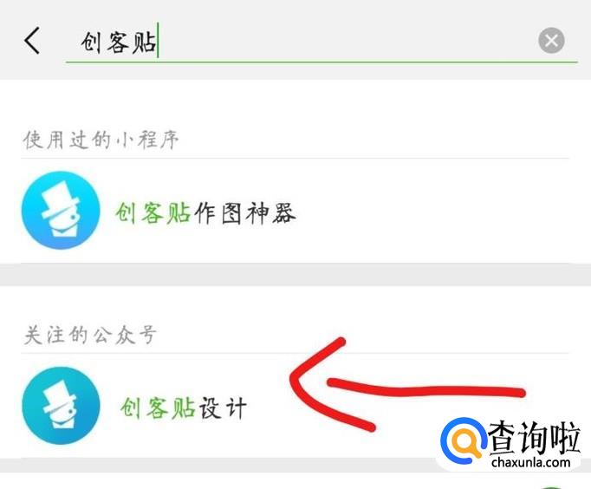Click the 设计 portion of the account name
Viewport: 591px width, 489px height.
point(223,408)
